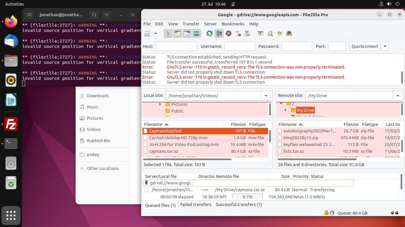This screenshot has height=227, width=405.
Task: Cancel the current operation (red stop icon)
Action: pos(229,33)
